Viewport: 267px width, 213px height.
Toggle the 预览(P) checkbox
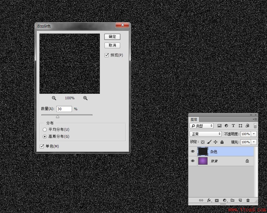pos(107,55)
